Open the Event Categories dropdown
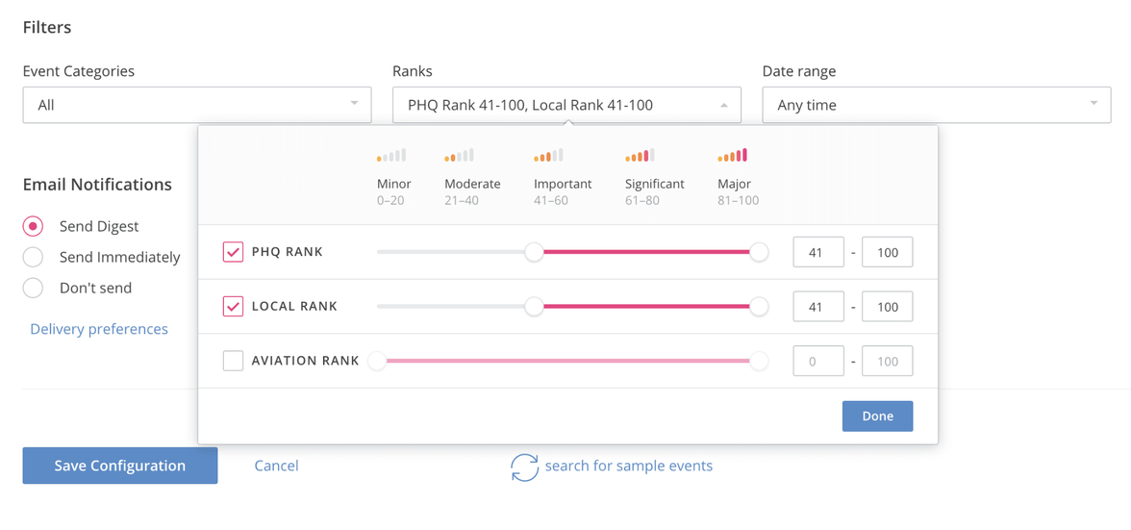 196,105
